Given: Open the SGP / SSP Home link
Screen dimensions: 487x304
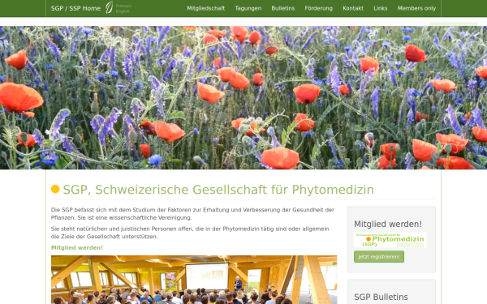Looking at the screenshot, I should (75, 8).
